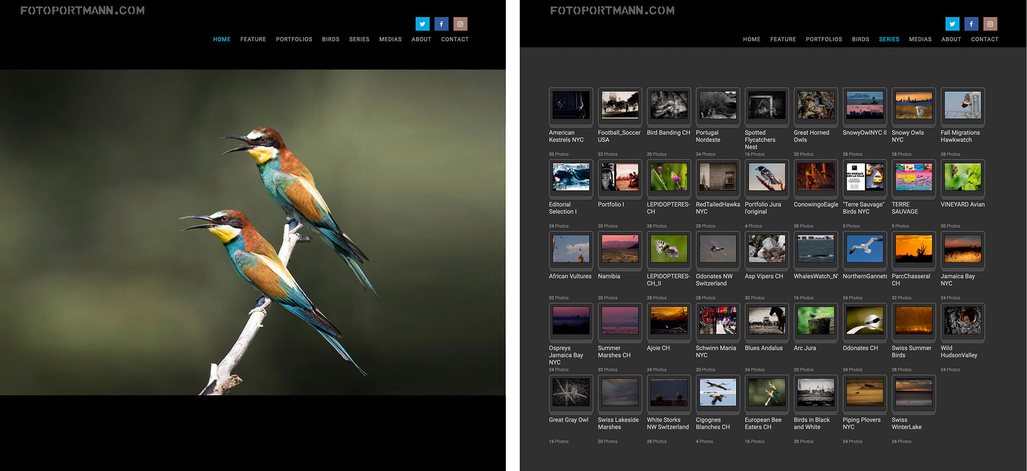1027x471 pixels.
Task: Open the Schwinn Mania NYC thumbnail
Action: click(x=717, y=321)
